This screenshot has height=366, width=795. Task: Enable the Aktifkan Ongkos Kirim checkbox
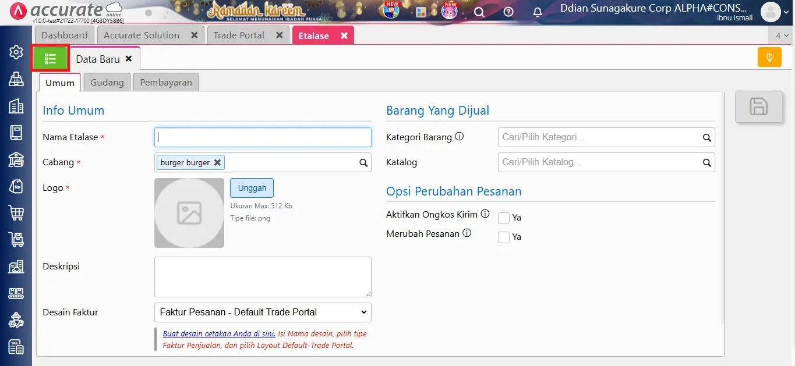(503, 218)
